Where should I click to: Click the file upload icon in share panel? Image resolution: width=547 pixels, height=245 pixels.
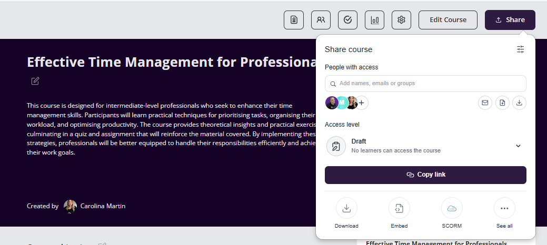[502, 103]
